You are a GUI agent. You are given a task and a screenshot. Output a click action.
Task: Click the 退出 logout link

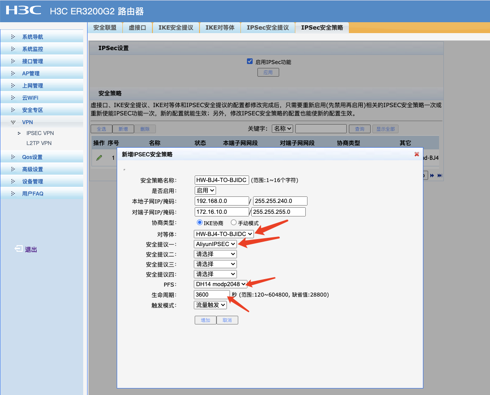tap(31, 250)
